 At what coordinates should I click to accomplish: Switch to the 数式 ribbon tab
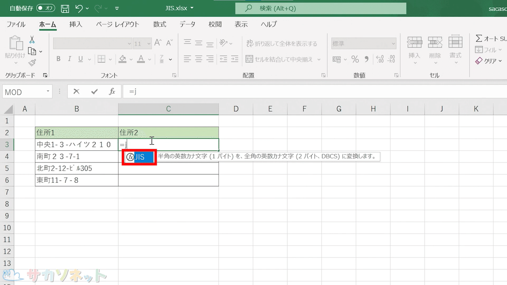point(159,24)
